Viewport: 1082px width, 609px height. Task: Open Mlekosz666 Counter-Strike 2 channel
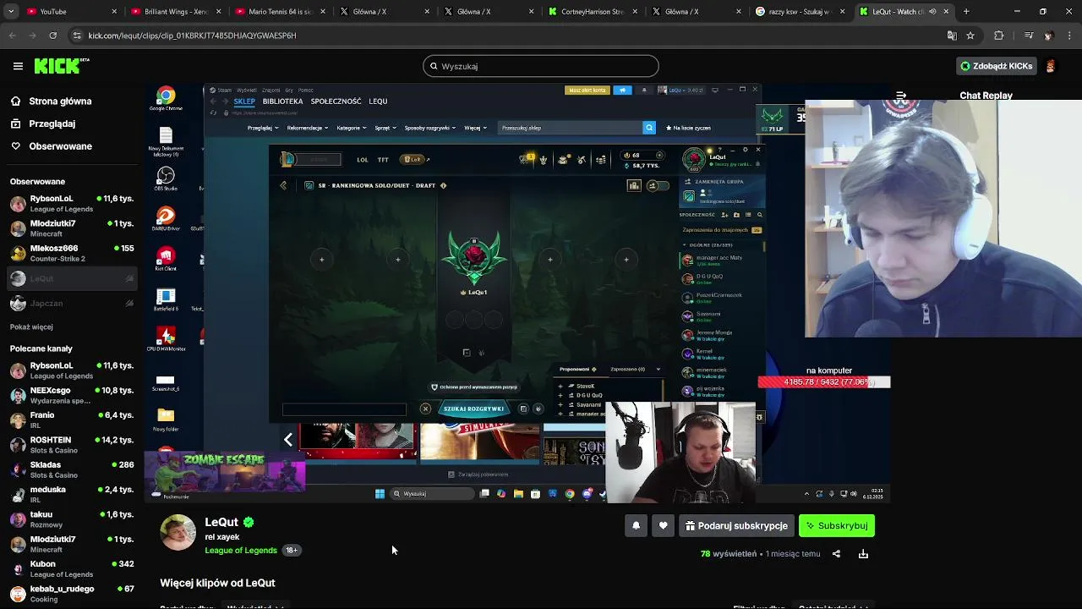(72, 254)
